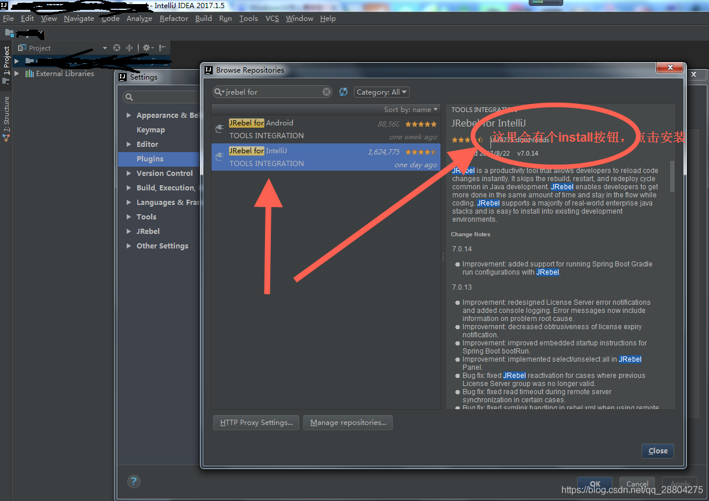This screenshot has height=501, width=709.
Task: Expand the Other Settings section
Action: (x=129, y=246)
